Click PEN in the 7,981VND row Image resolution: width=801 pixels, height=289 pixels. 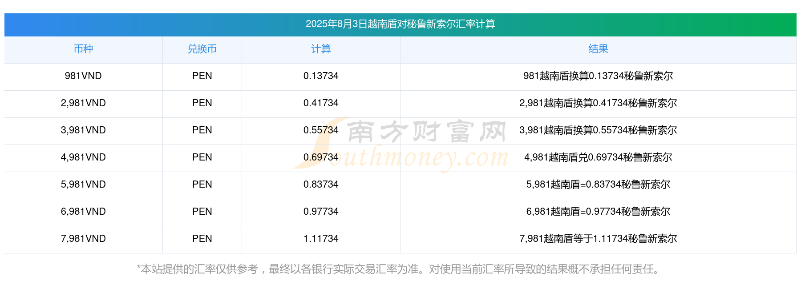click(202, 239)
